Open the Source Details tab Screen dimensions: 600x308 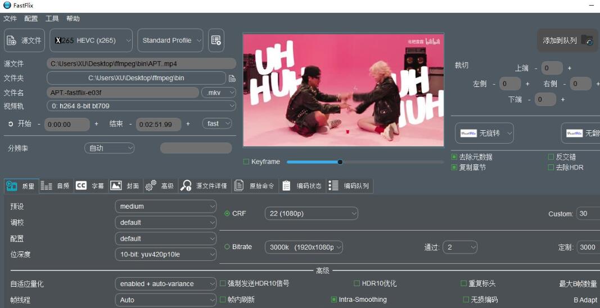click(205, 186)
